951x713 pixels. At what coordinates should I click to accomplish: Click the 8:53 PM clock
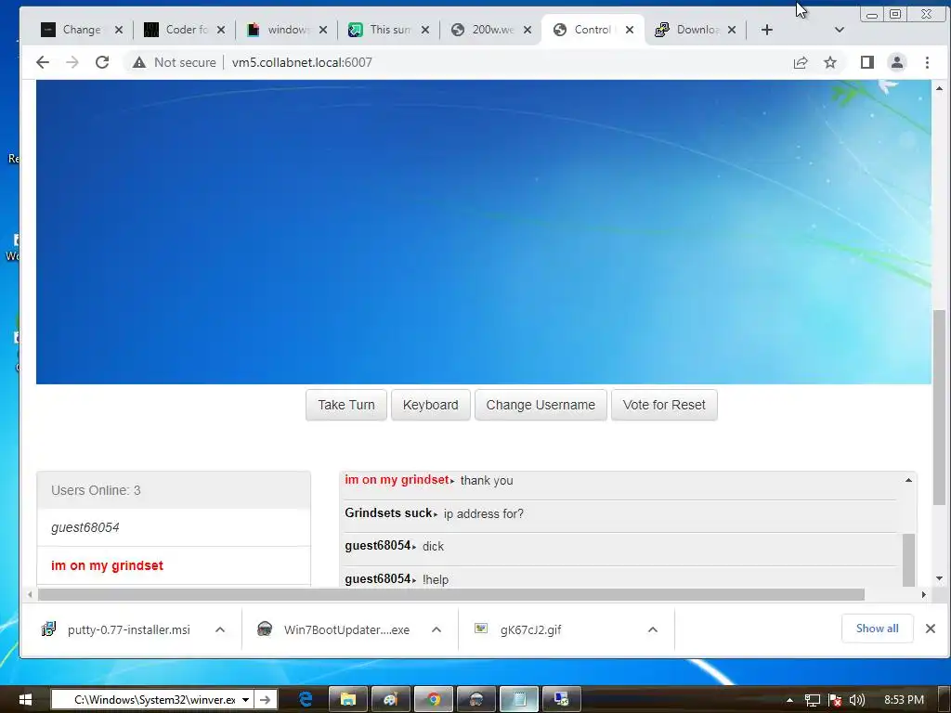click(x=904, y=700)
